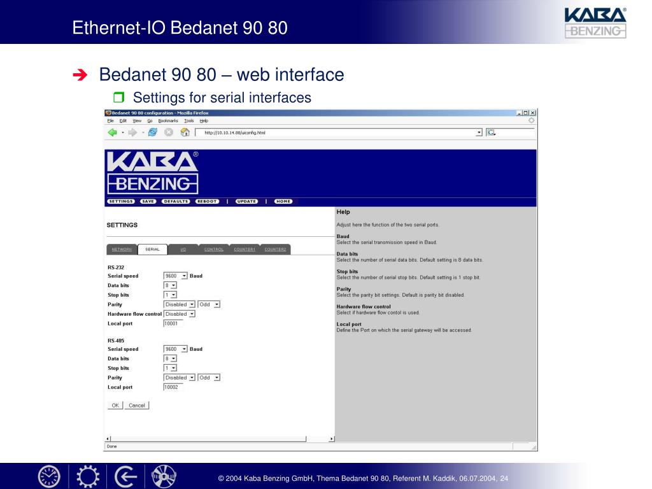Click the browser URL address field
652x489 pixels.
click(336, 132)
